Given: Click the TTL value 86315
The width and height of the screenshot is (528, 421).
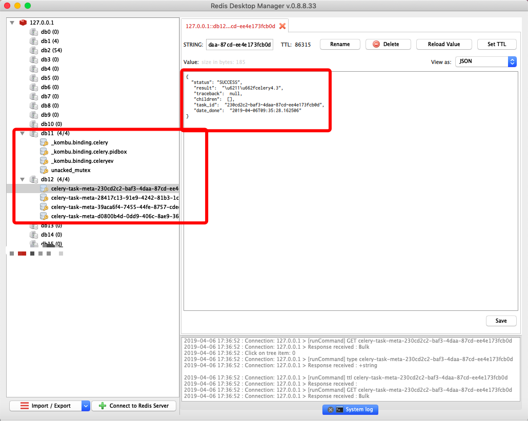Looking at the screenshot, I should [x=303, y=45].
